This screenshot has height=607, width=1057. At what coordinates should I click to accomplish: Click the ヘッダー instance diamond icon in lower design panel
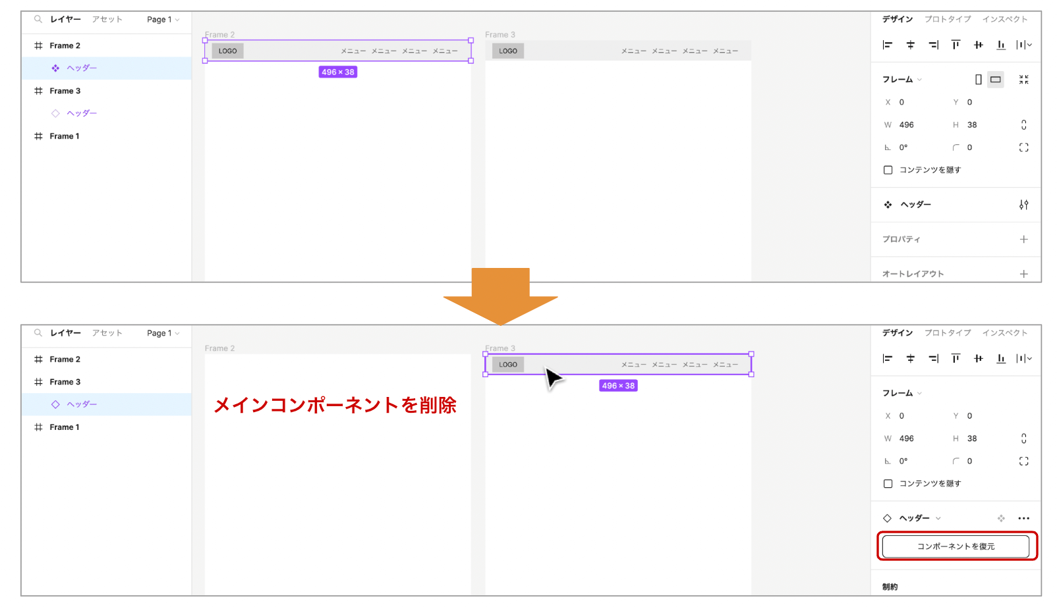[888, 519]
